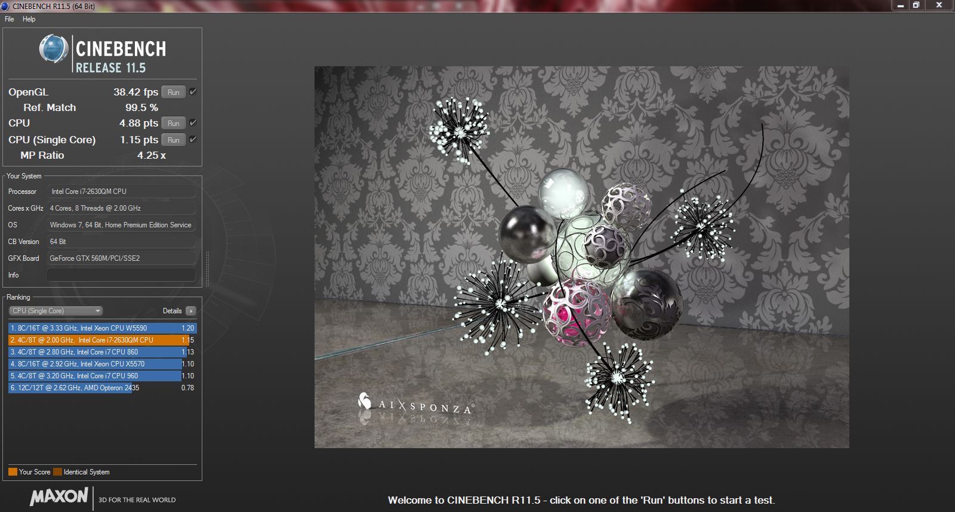The height and width of the screenshot is (512, 955).
Task: Click the AIXSPONZA logo in the render
Action: click(416, 405)
